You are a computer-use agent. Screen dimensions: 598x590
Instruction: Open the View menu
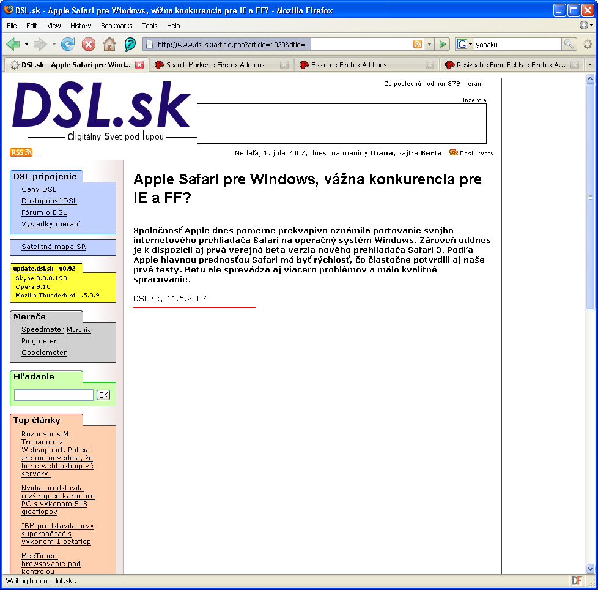click(54, 26)
